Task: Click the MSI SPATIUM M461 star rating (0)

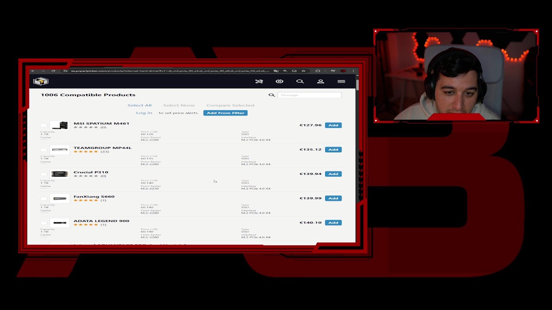Action: 86,127
